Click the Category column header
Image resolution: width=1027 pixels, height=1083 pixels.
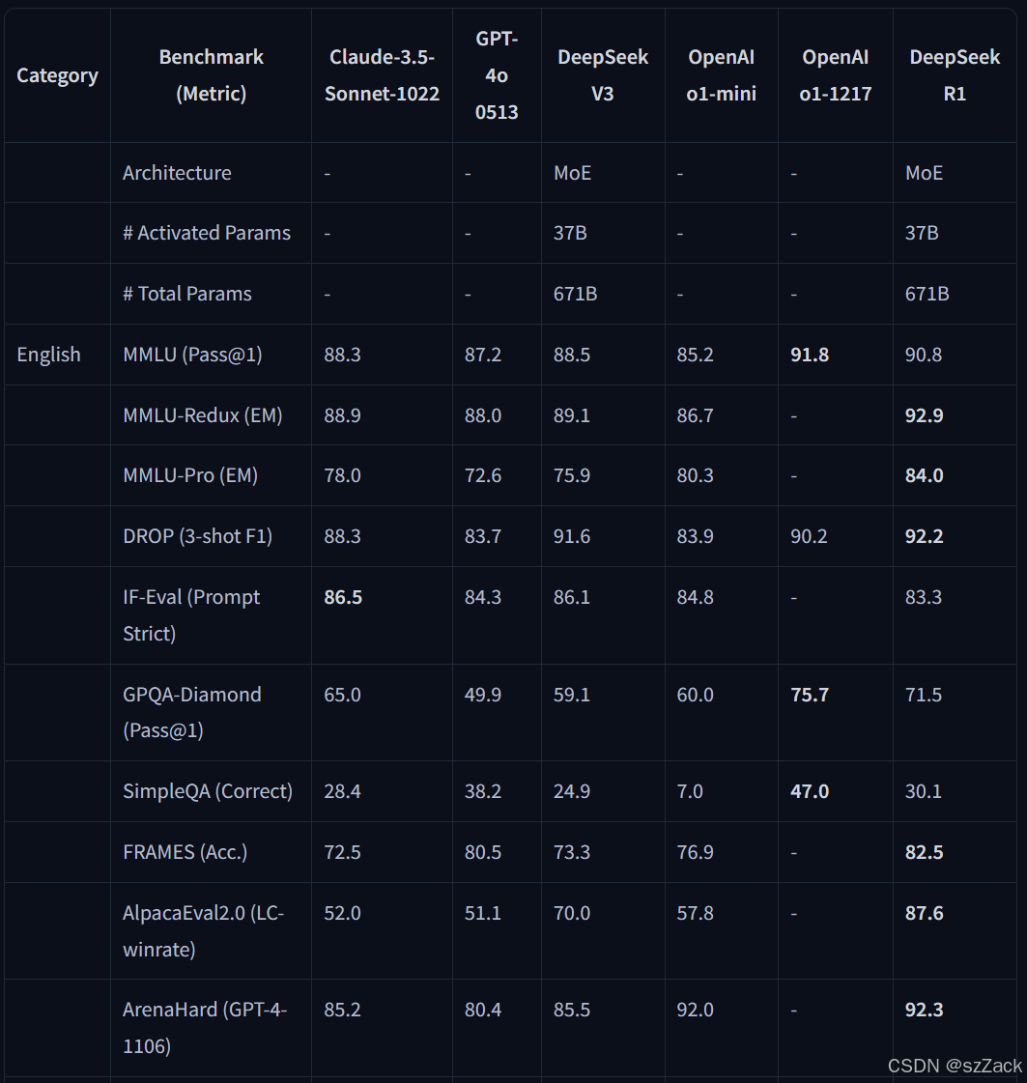[57, 75]
